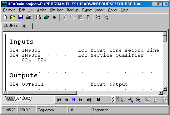
Task: Click the top toolbar zoom out magnifier
Action: click(106, 17)
